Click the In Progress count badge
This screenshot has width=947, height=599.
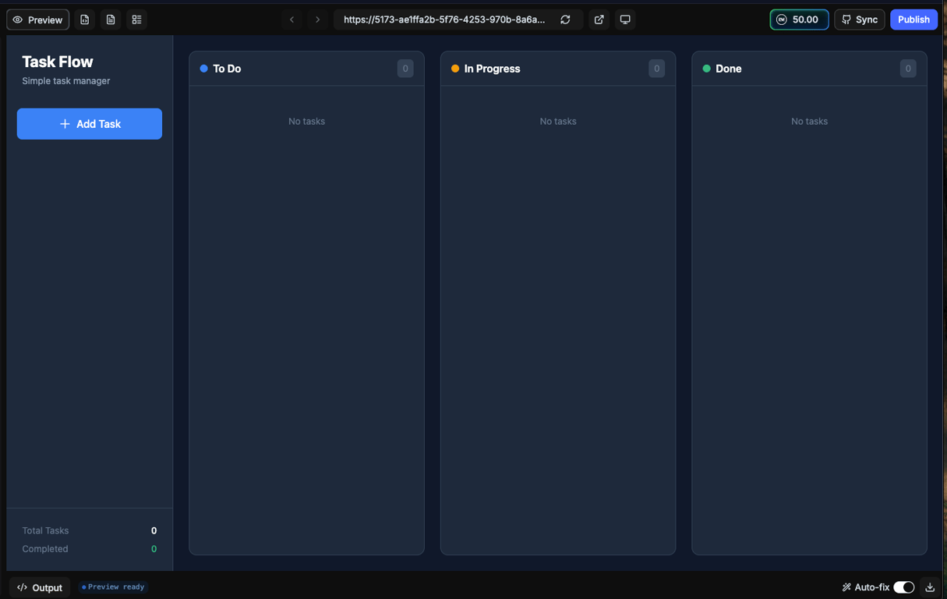coord(656,69)
